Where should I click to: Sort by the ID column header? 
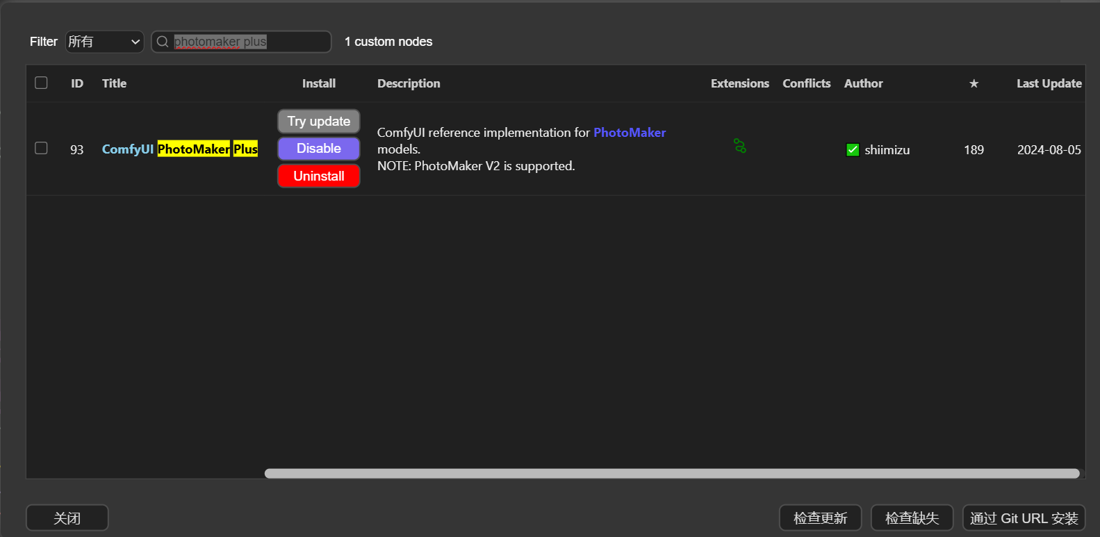point(77,83)
